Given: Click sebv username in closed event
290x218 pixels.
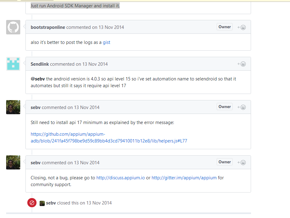Looking at the screenshot, I should [51, 203].
